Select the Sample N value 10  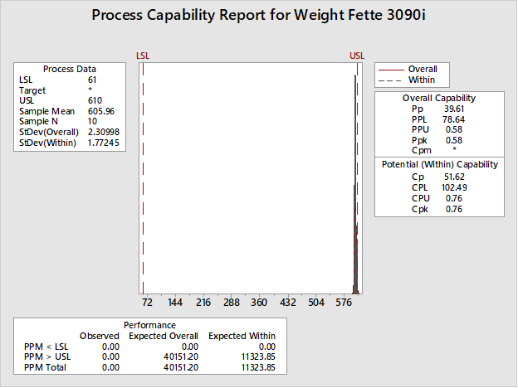[92, 121]
